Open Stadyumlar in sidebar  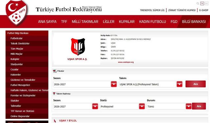(x=27, y=64)
